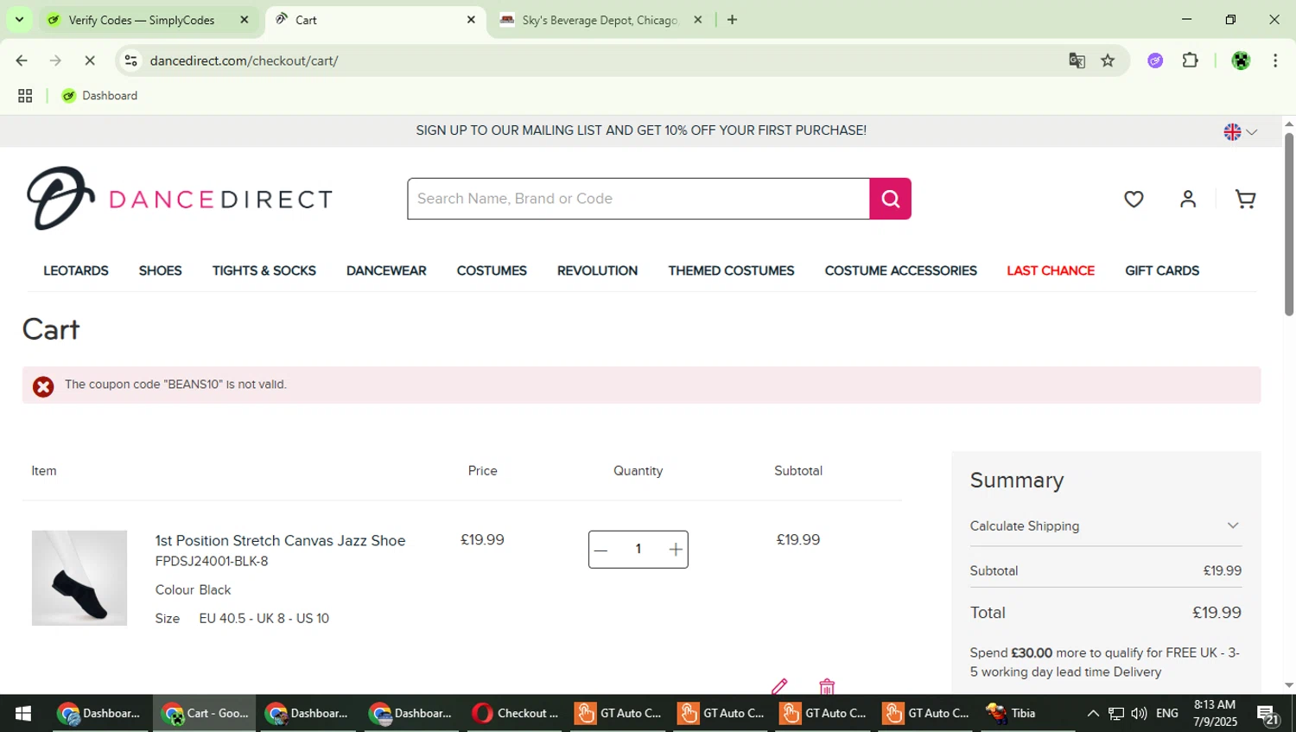View site information icon in address bar
Image resolution: width=1296 pixels, height=732 pixels.
pos(131,60)
